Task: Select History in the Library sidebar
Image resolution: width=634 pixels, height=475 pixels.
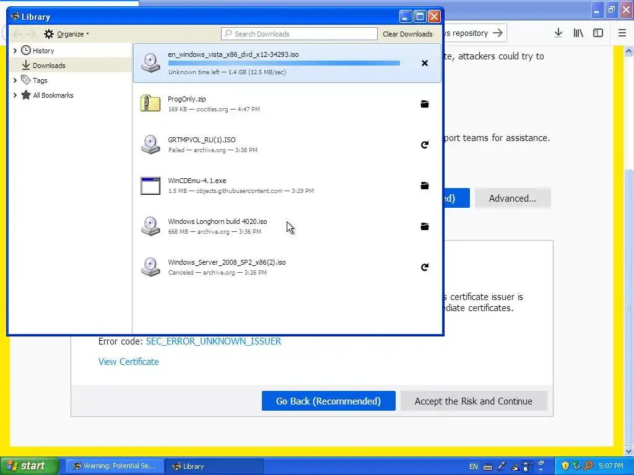Action: (x=43, y=51)
